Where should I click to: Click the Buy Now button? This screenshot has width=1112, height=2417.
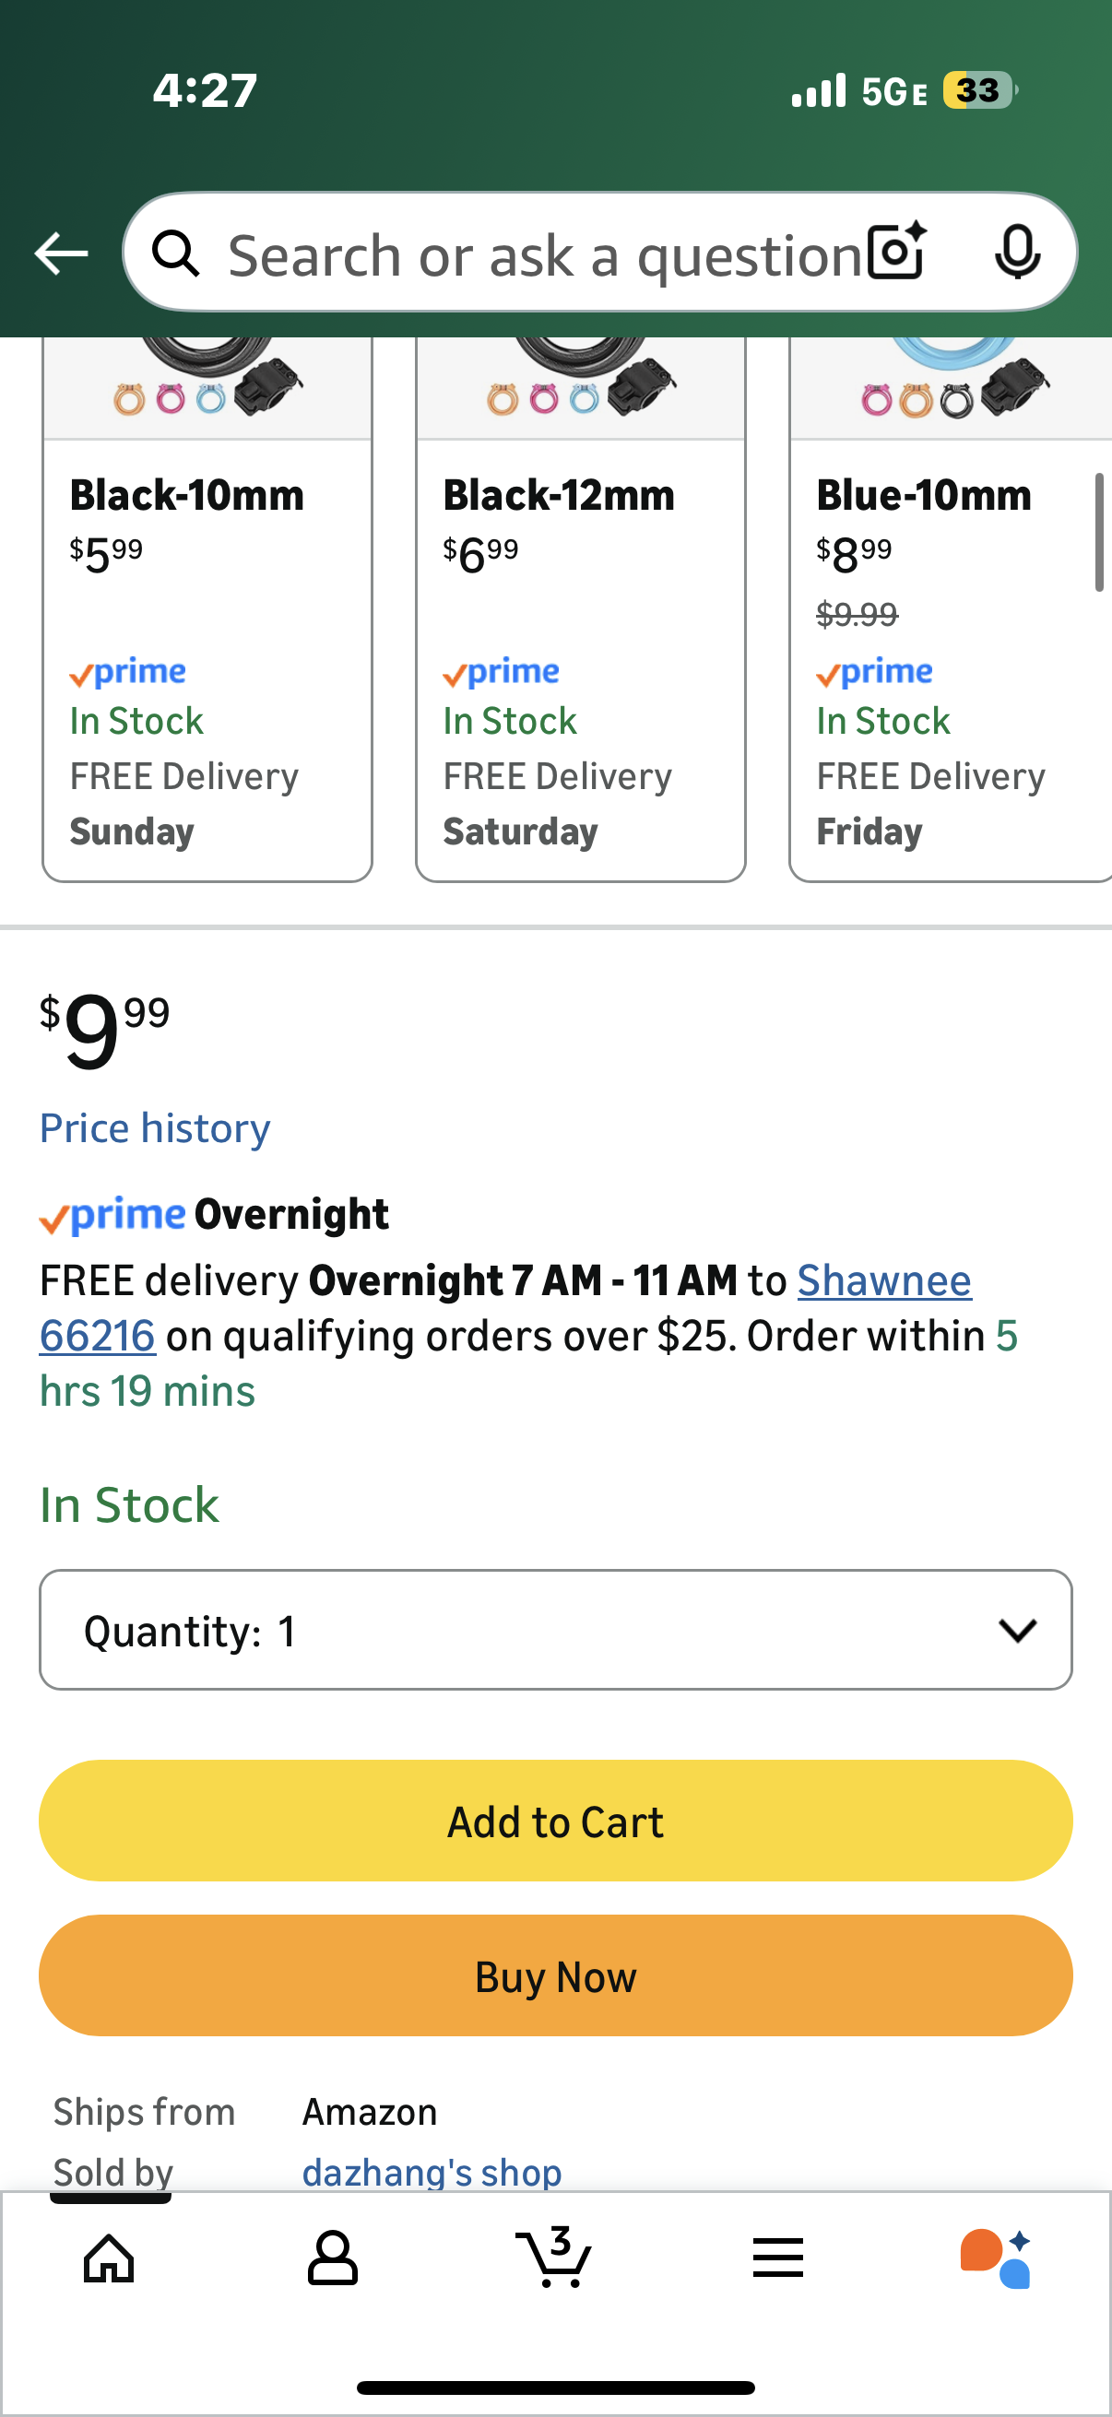point(555,1975)
